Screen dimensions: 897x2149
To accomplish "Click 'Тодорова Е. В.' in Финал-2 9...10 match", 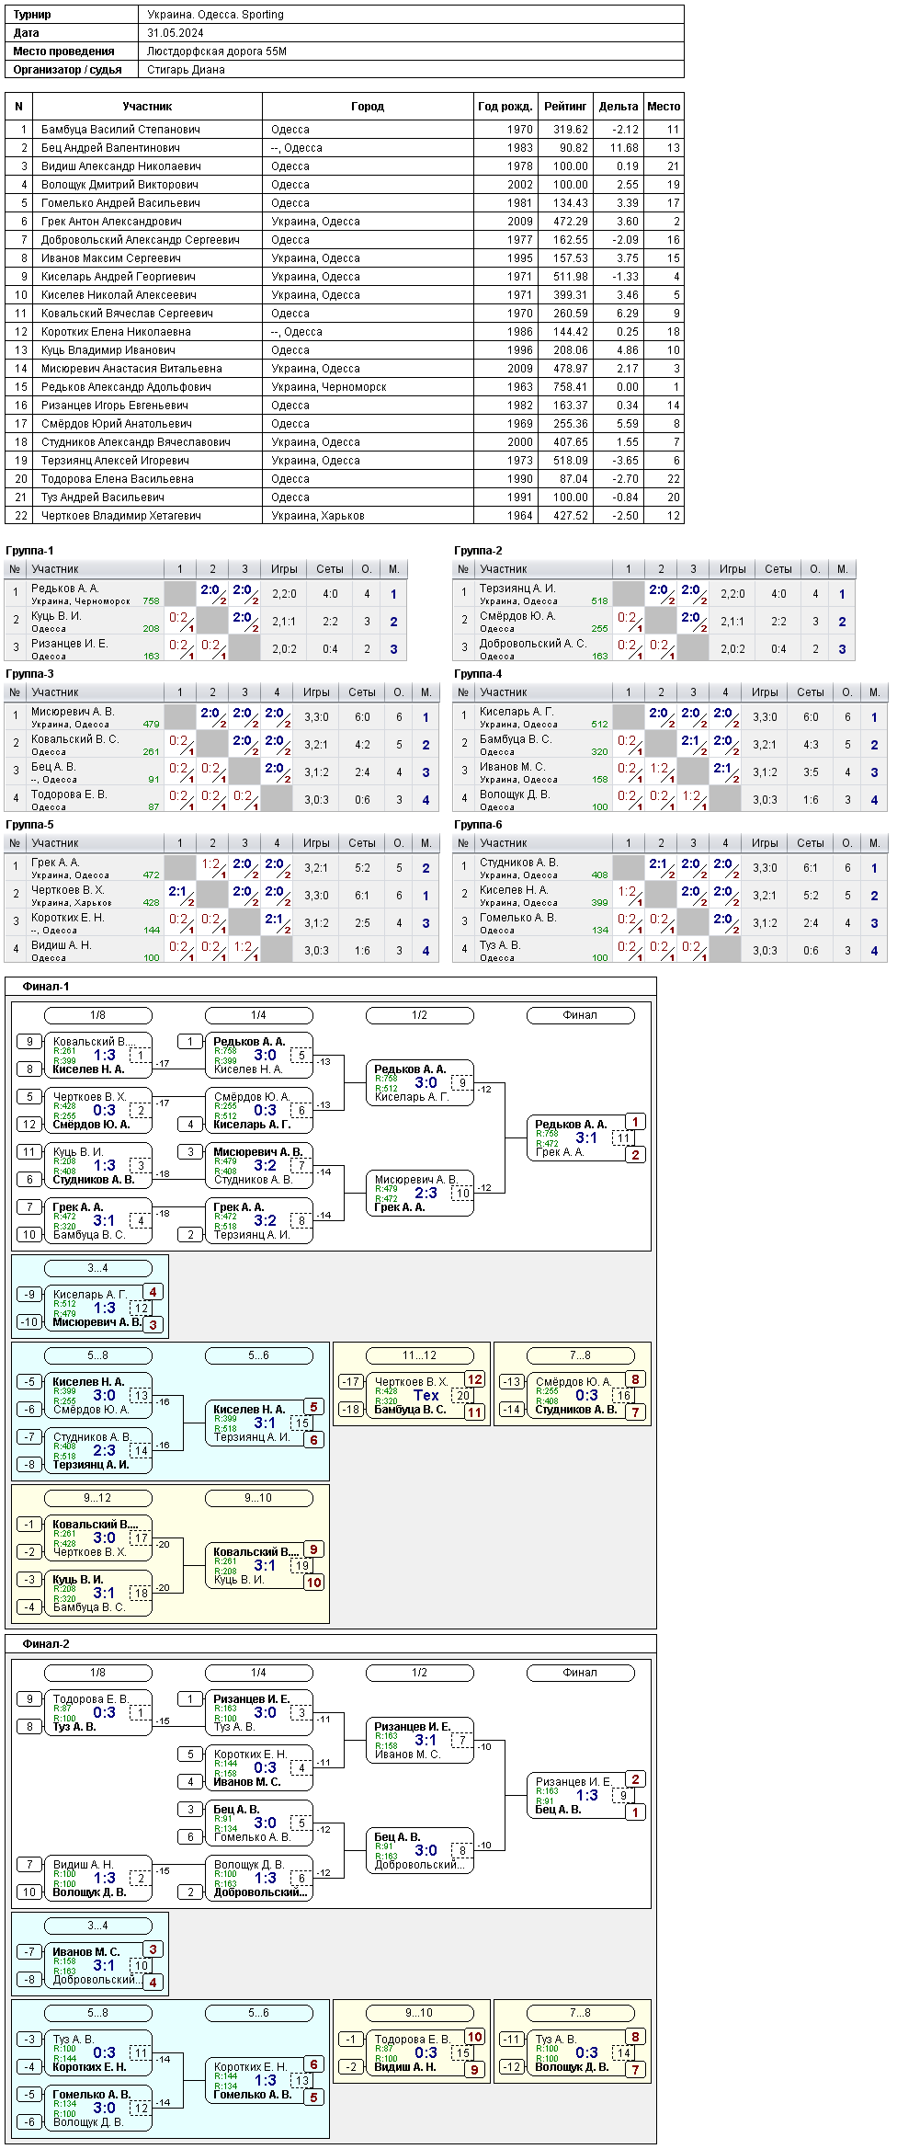I will [x=413, y=2040].
